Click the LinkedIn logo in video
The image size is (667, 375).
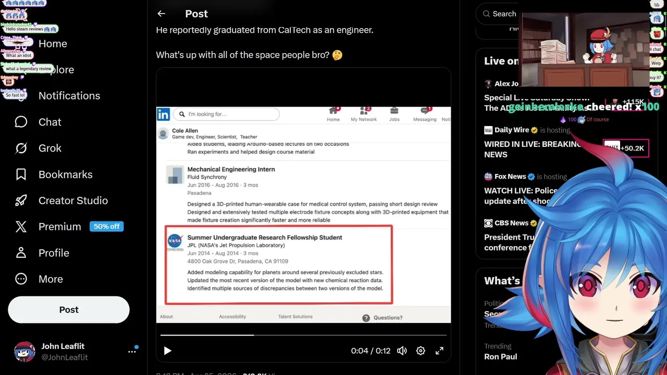(x=164, y=114)
